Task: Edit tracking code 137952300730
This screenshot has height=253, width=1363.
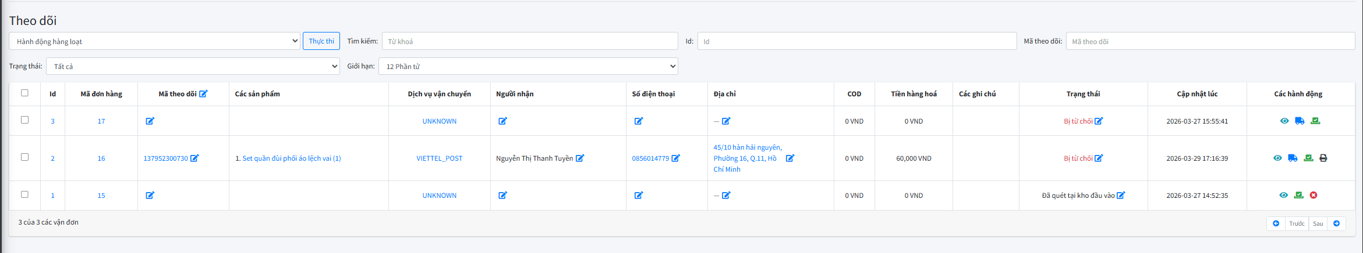Action: tap(194, 158)
